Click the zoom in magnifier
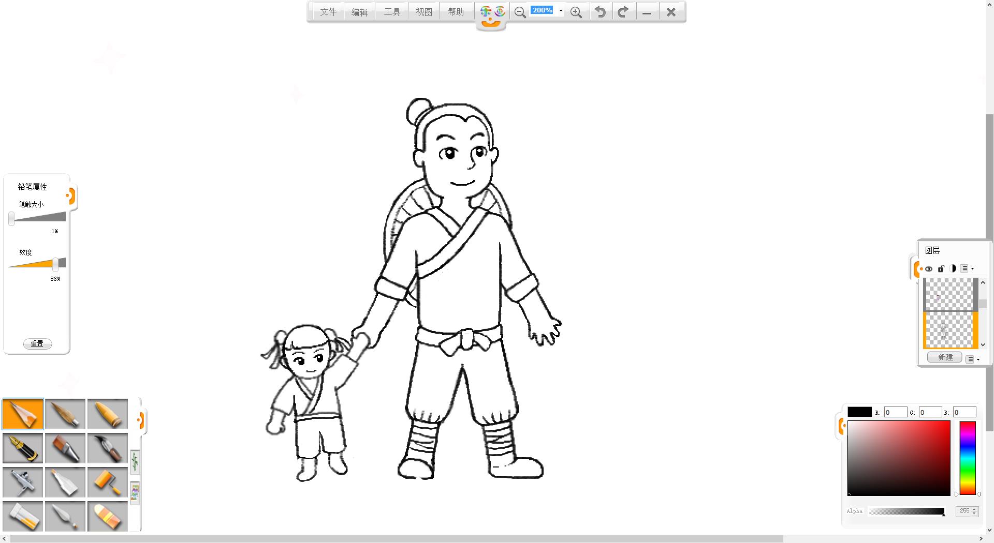The image size is (994, 543). pyautogui.click(x=576, y=12)
